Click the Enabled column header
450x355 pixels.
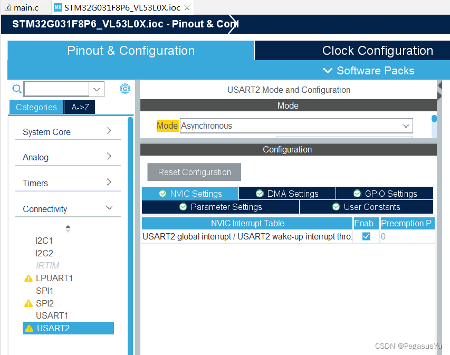[x=366, y=223]
